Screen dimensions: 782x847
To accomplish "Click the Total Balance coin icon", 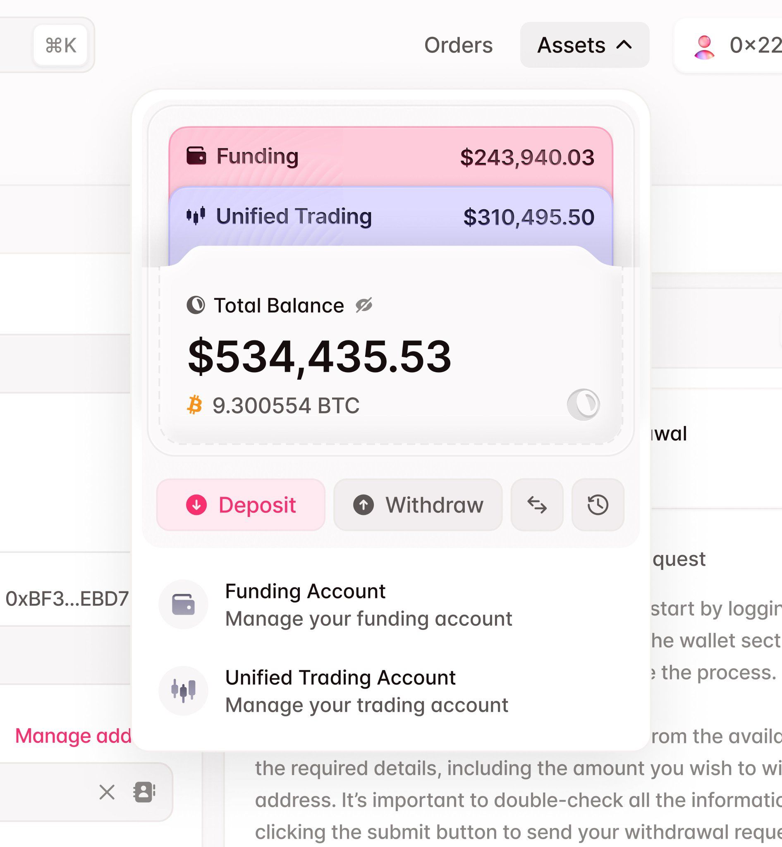I will pos(196,305).
